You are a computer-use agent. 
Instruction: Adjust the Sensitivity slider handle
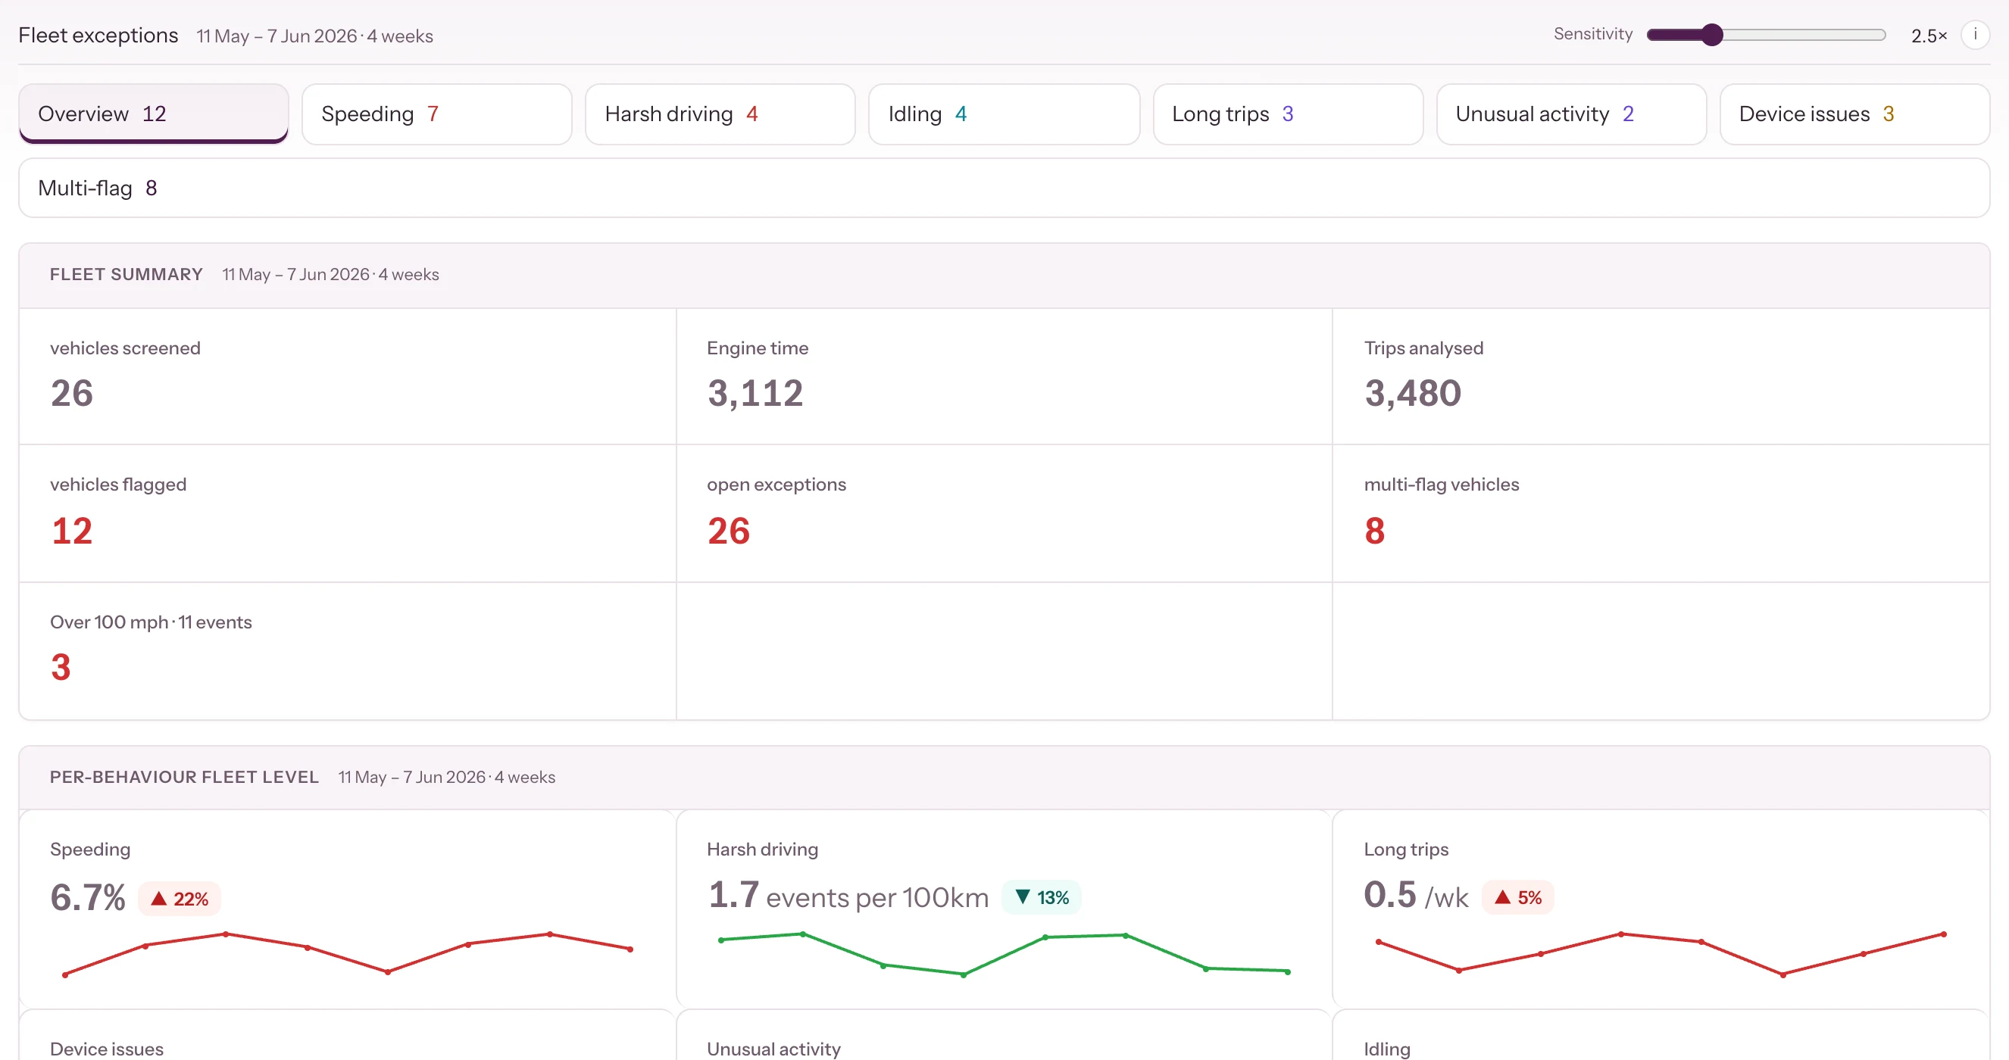[1712, 35]
